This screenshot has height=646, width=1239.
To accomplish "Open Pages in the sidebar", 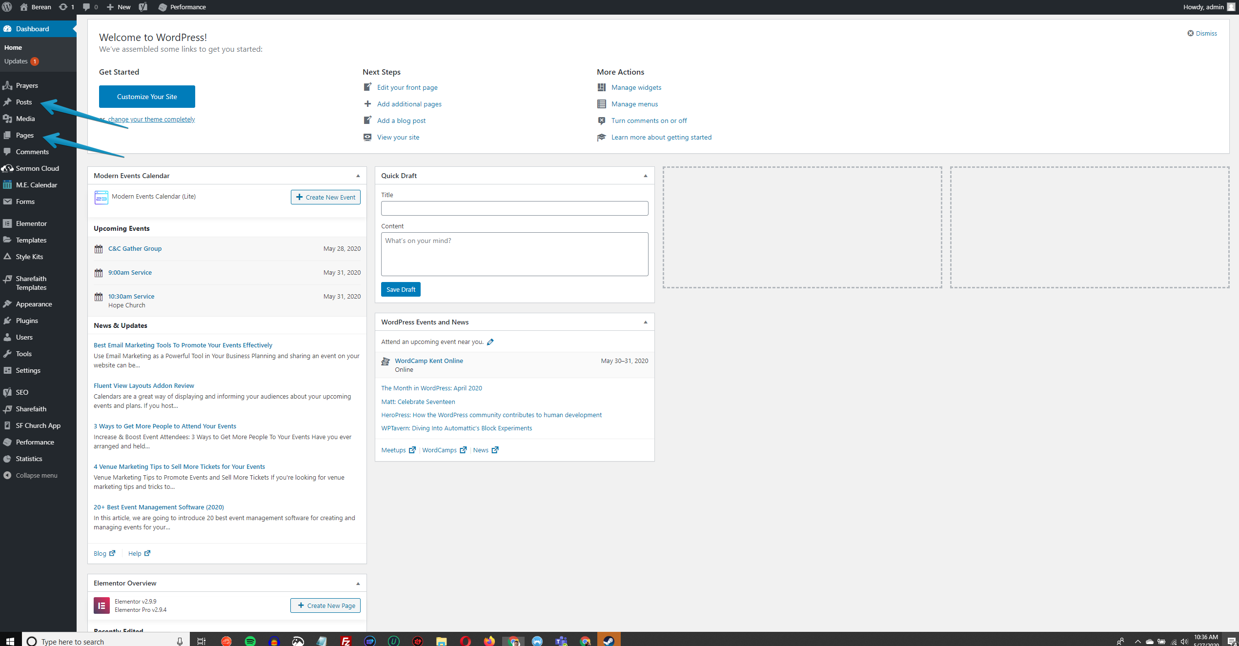I will pos(24,135).
